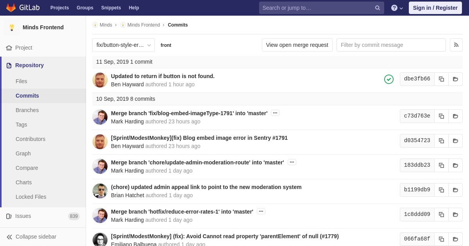Copy commit SHA 066fa68f

click(441, 239)
